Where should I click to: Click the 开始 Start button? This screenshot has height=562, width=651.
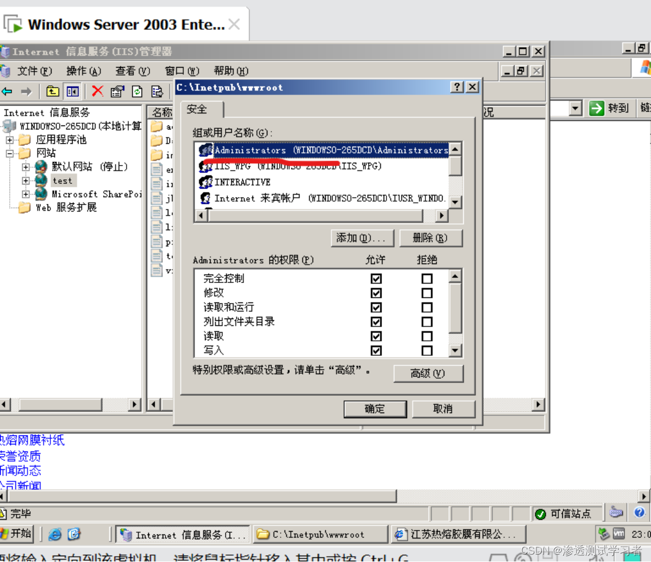click(x=17, y=533)
